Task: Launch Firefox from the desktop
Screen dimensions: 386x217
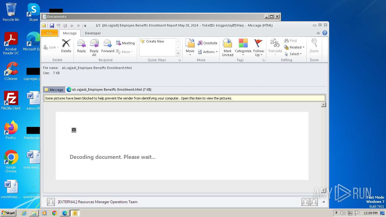Action: coord(11,130)
